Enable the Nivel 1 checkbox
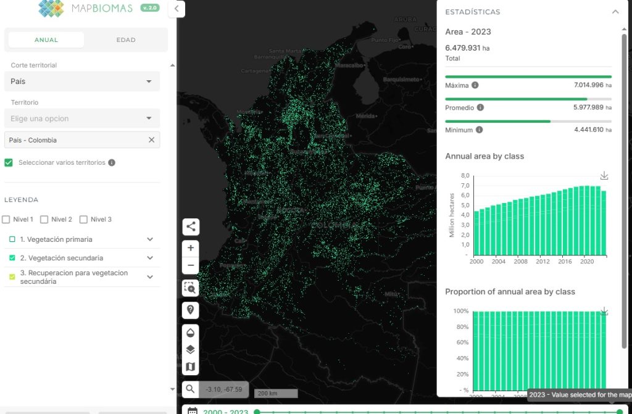This screenshot has height=414, width=632. pyautogui.click(x=6, y=220)
